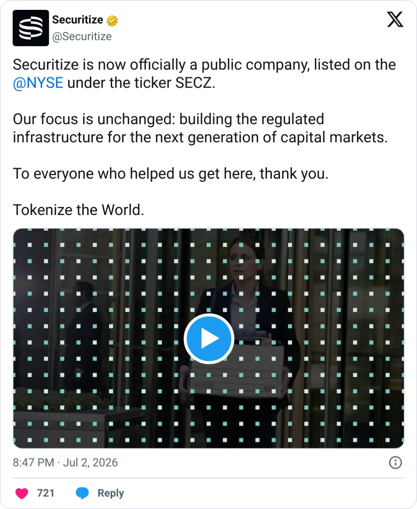
Task: Like the post with the heart icon
Action: coord(22,493)
